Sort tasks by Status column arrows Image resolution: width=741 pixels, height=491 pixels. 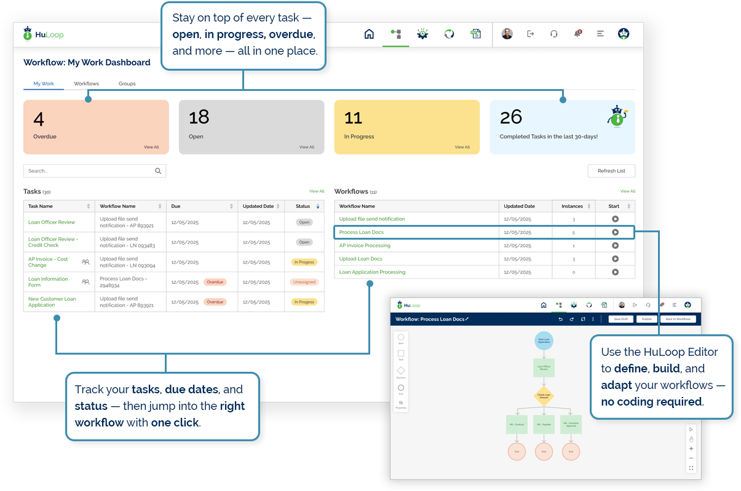pos(318,206)
